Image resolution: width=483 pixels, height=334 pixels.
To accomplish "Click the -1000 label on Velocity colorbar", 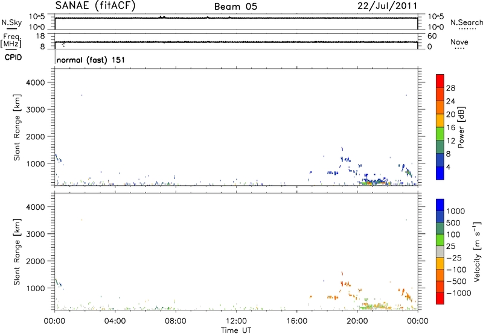I will [459, 293].
